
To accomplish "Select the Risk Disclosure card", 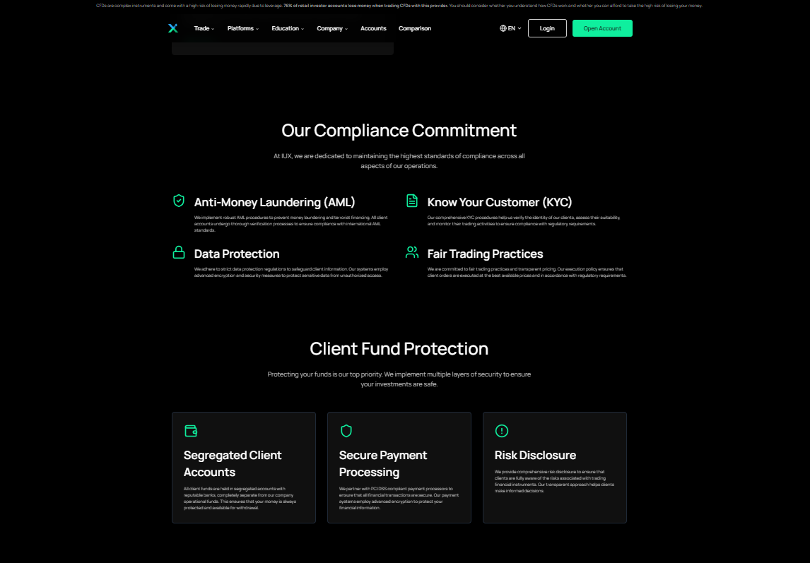I will coord(554,468).
